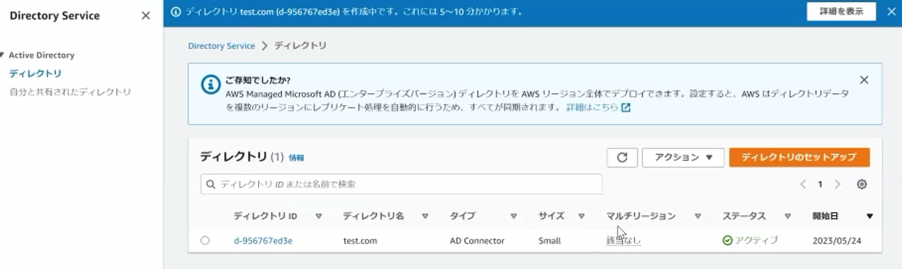Refresh the directory list

pyautogui.click(x=622, y=158)
